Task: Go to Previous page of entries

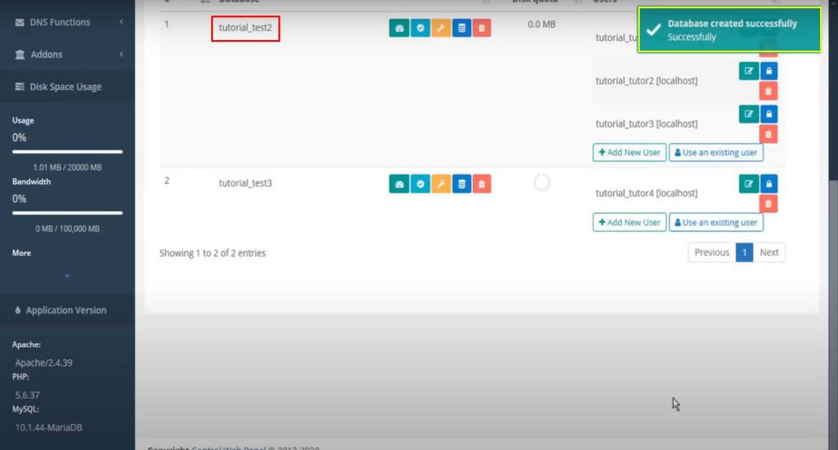Action: pos(711,252)
